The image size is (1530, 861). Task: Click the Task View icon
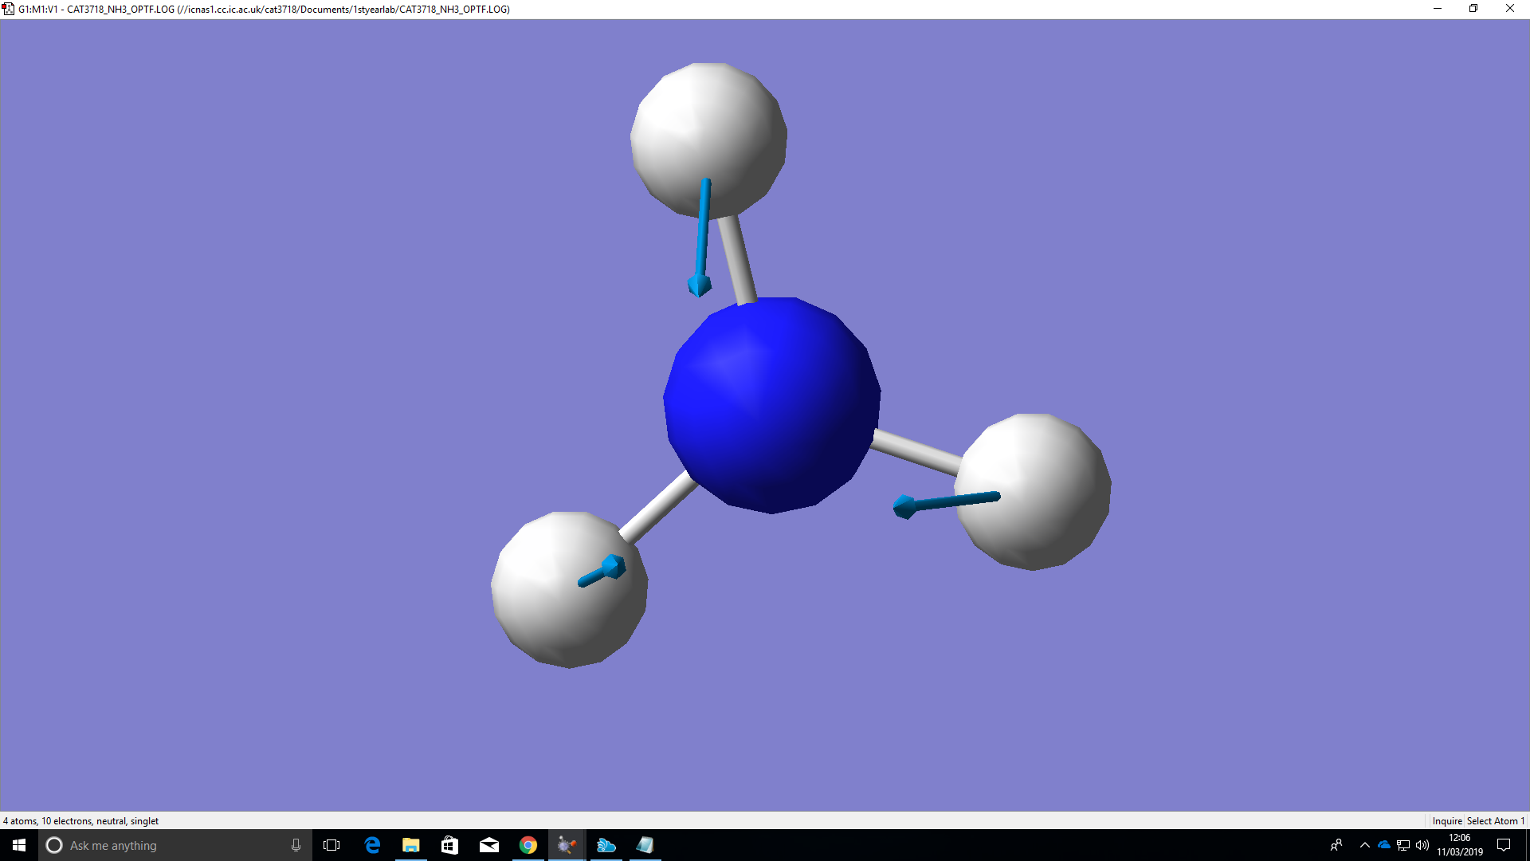point(331,845)
